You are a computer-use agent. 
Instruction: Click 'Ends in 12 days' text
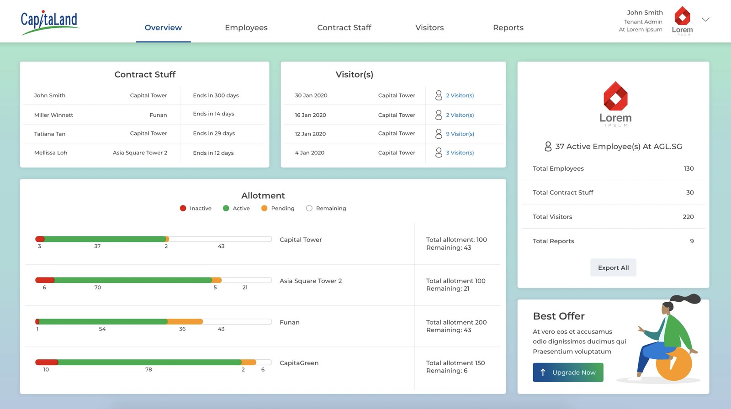pos(213,153)
